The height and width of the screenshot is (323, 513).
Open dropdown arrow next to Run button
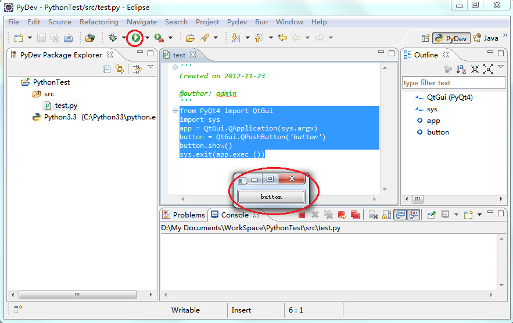147,38
